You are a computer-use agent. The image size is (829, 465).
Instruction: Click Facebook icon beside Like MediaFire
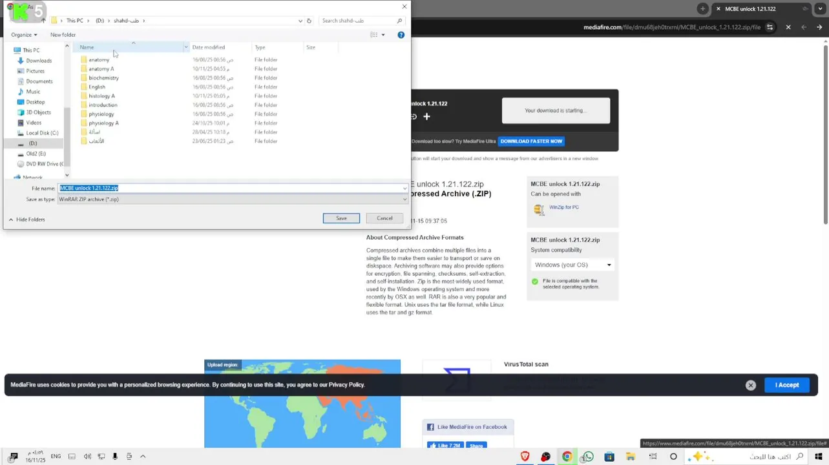(x=430, y=427)
